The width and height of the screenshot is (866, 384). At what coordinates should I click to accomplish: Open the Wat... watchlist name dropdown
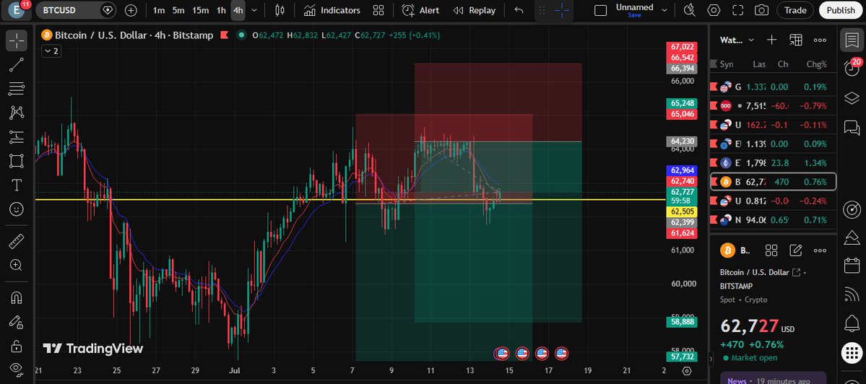click(x=737, y=40)
